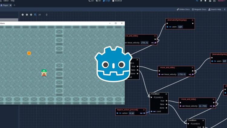Click the play custom scene icon
The width and height of the screenshot is (227, 128).
[x=214, y=1]
